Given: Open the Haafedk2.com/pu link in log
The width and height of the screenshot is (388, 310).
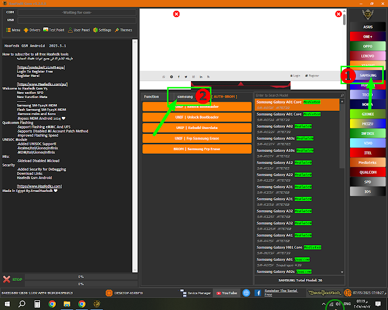Looking at the screenshot, I should [42, 84].
